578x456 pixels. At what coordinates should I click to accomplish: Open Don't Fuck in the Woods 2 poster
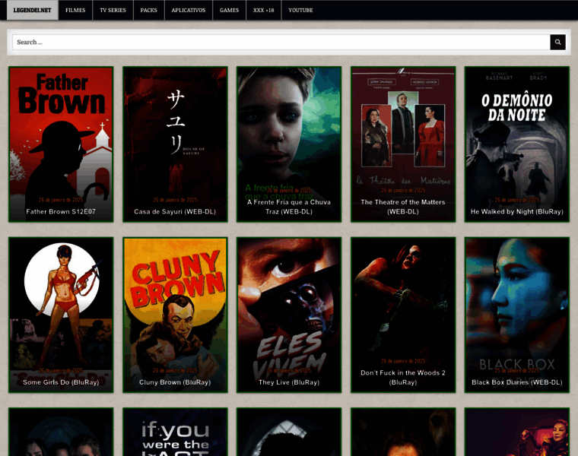coord(403,315)
